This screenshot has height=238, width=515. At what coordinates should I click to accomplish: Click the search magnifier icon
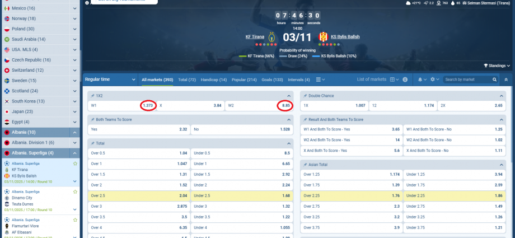(495, 80)
